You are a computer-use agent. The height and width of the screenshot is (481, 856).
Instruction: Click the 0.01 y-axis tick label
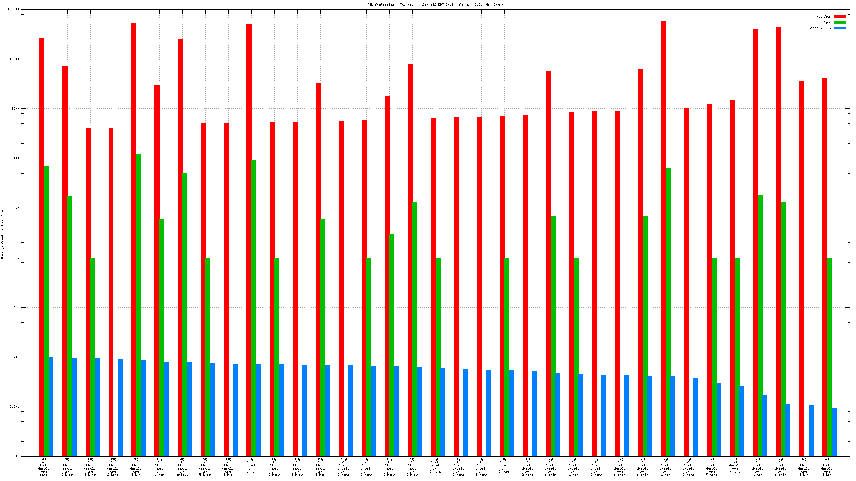pyautogui.click(x=15, y=357)
